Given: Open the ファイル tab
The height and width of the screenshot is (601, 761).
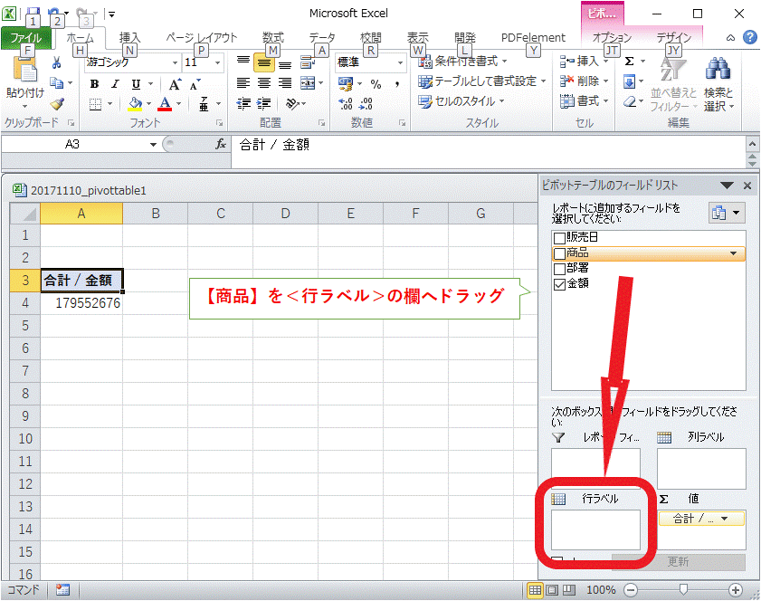Looking at the screenshot, I should (x=26, y=38).
